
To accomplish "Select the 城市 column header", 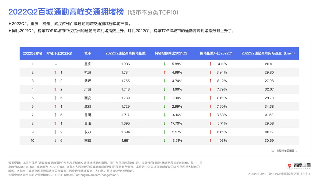I will [88, 53].
